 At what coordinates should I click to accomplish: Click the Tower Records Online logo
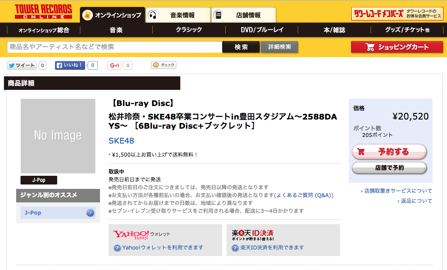(x=43, y=11)
